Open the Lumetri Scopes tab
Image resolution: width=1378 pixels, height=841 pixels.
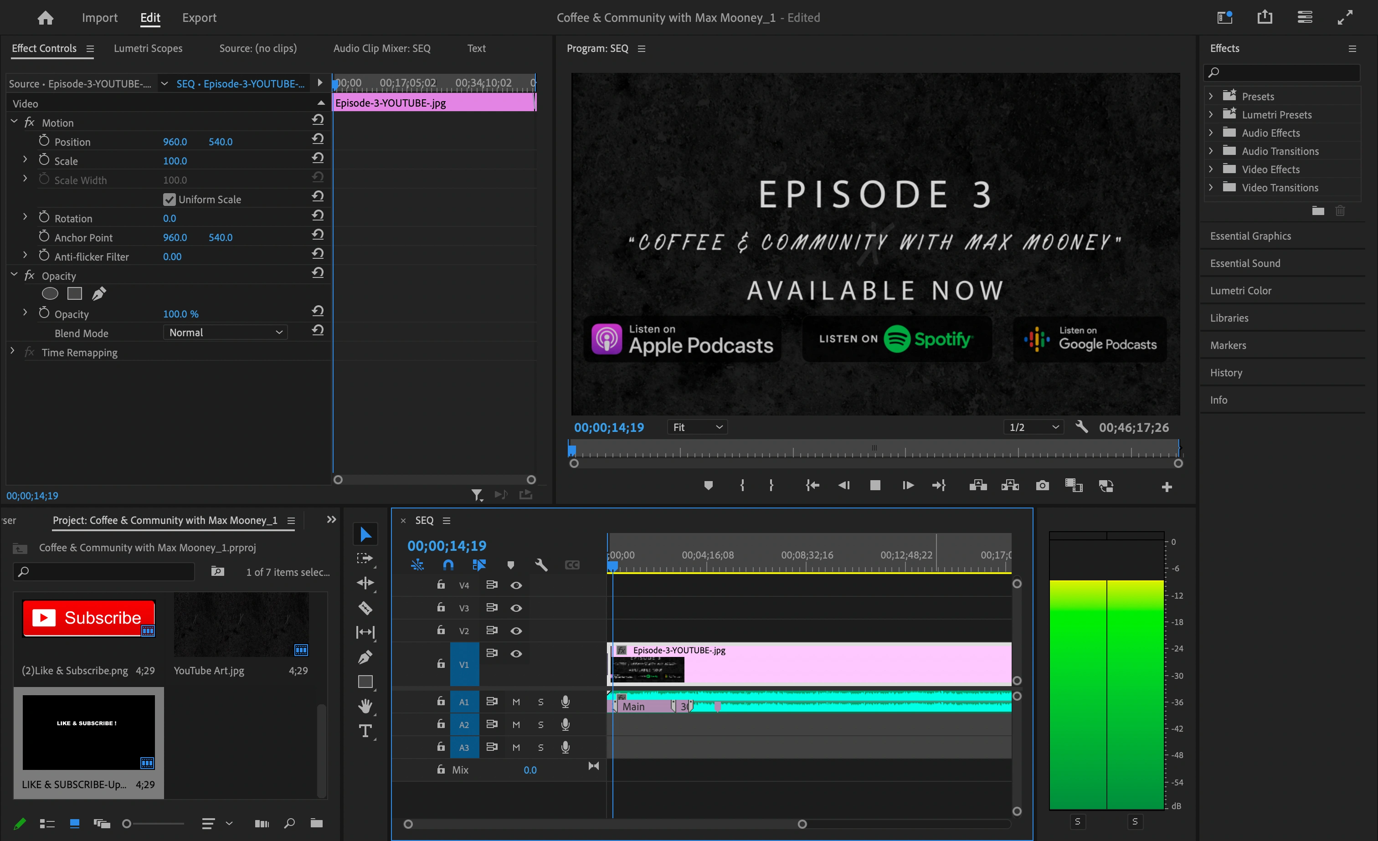tap(148, 49)
